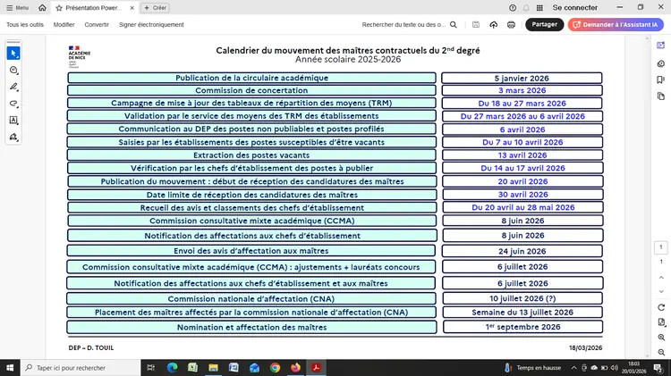Image resolution: width=671 pixels, height=376 pixels.
Task: Click Se connecter
Action: coord(574,8)
